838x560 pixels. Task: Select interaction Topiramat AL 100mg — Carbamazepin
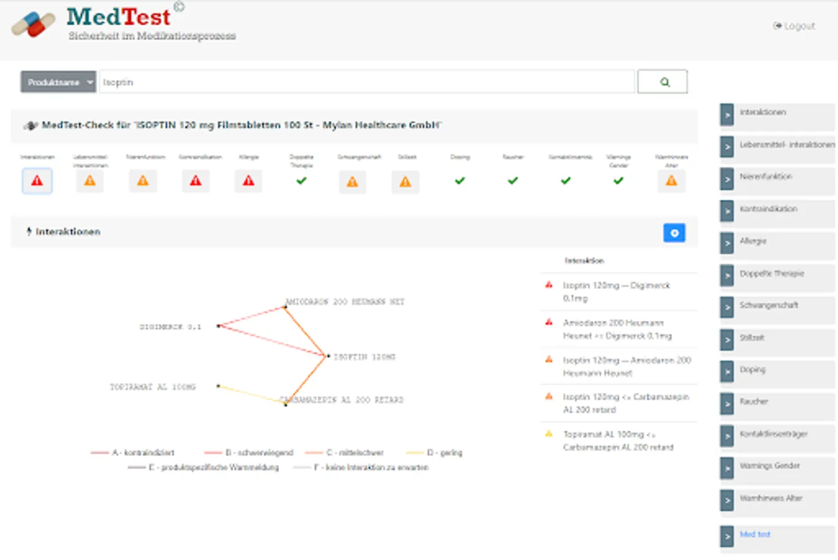click(x=618, y=441)
